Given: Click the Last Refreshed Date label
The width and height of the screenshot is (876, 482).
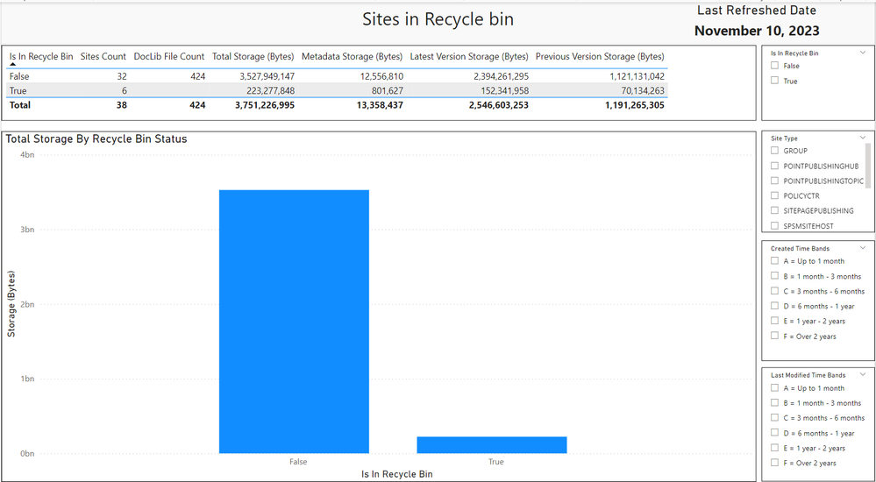Looking at the screenshot, I should click(757, 10).
